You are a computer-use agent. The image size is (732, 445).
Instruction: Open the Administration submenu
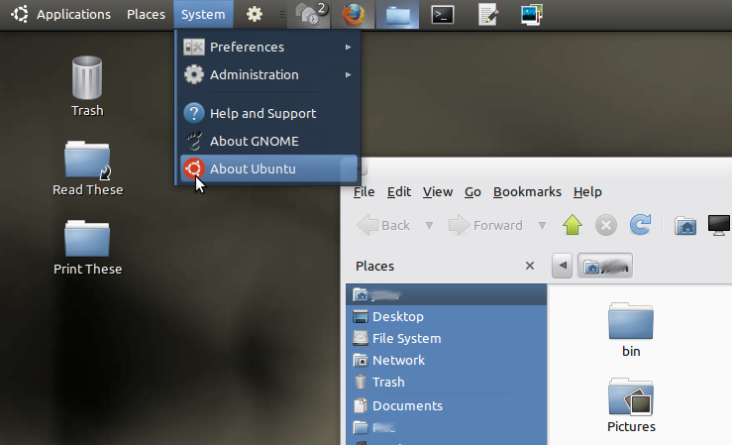pyautogui.click(x=268, y=74)
